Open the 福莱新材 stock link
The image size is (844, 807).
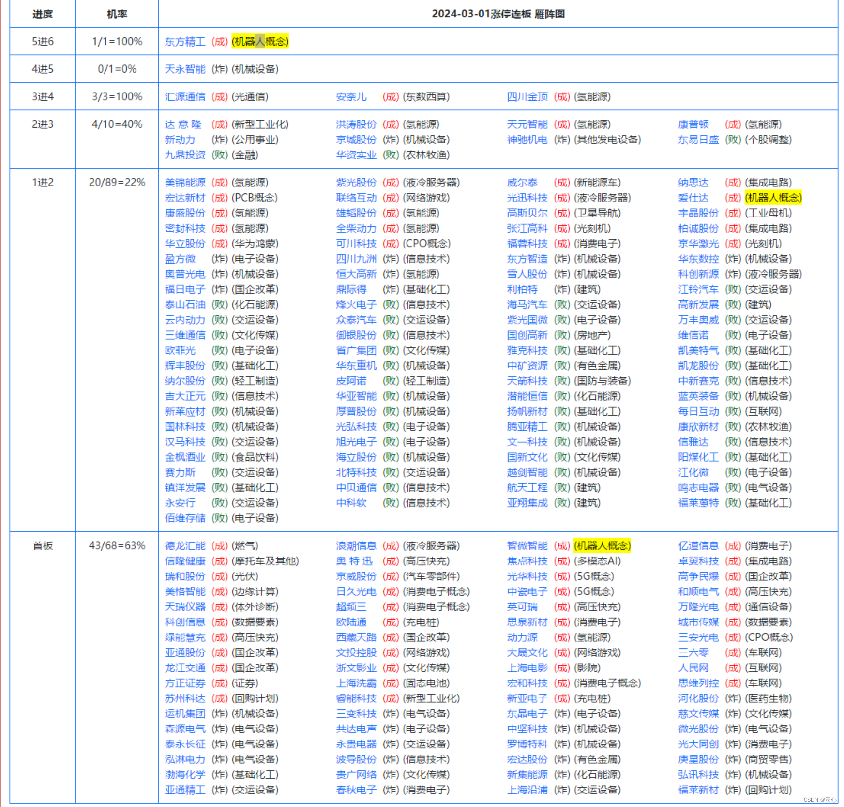[698, 790]
